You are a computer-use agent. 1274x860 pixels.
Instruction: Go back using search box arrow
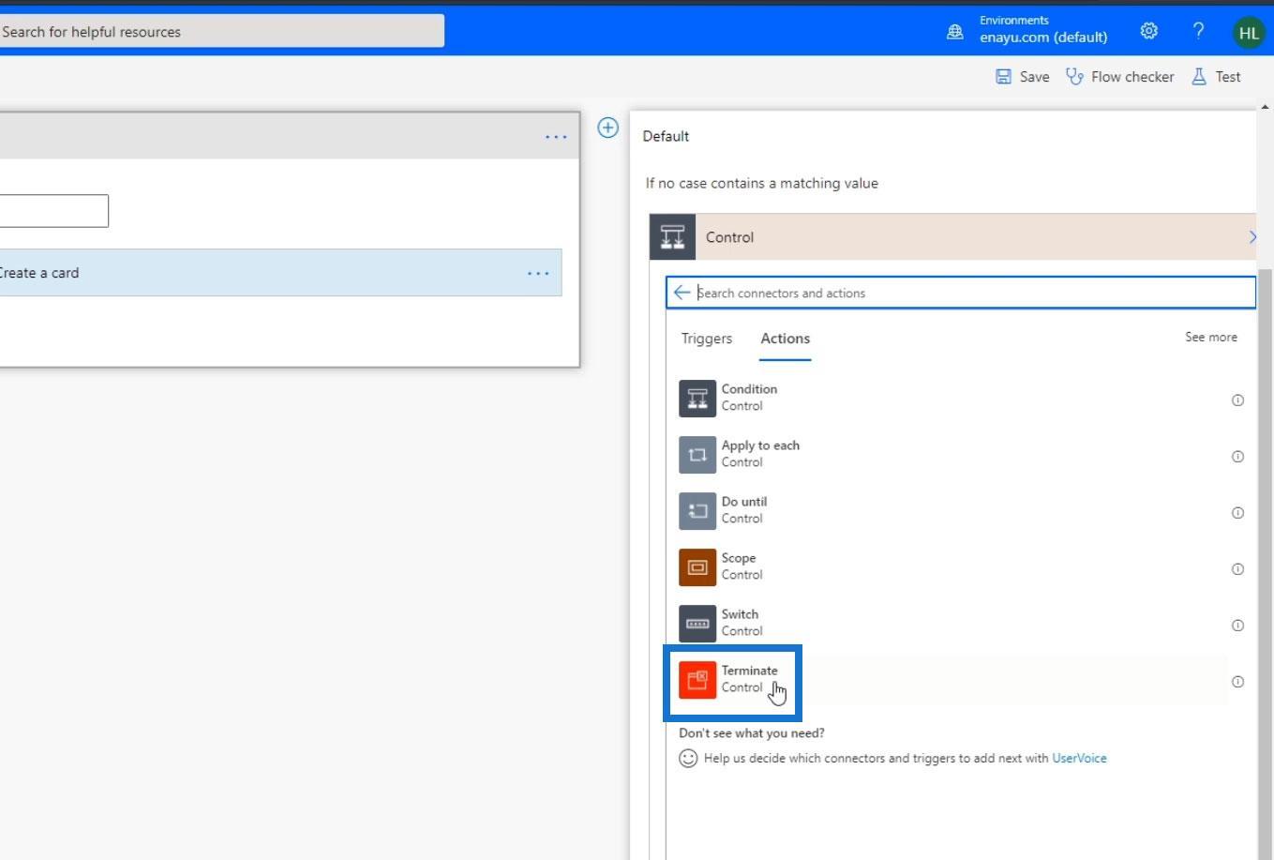pyautogui.click(x=682, y=293)
